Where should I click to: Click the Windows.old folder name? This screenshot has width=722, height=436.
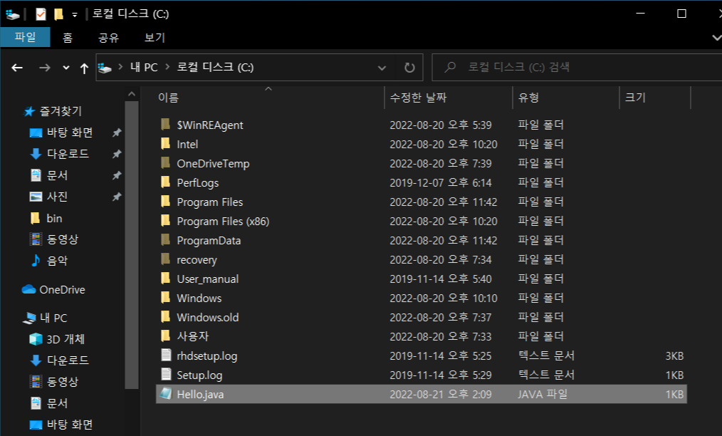(x=208, y=318)
